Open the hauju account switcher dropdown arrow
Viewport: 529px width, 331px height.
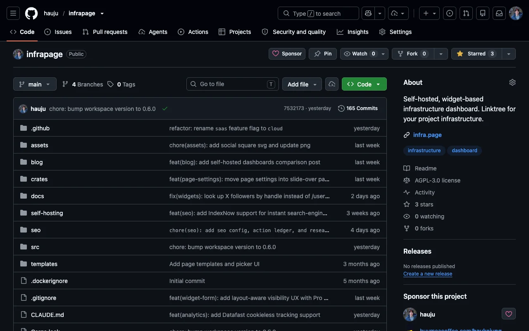tap(102, 13)
